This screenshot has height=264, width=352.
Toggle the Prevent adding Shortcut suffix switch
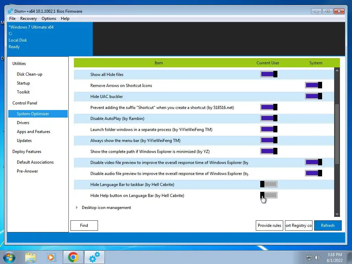coord(269,107)
